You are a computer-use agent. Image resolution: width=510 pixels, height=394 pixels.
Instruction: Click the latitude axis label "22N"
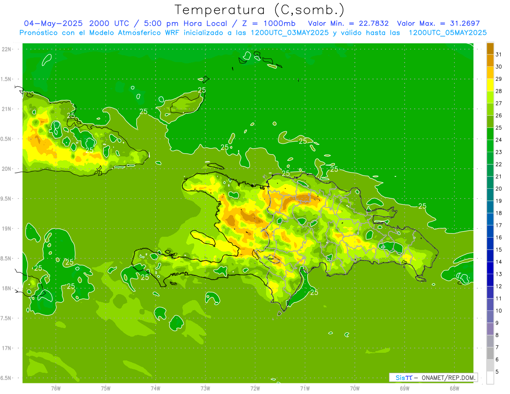click(6, 49)
